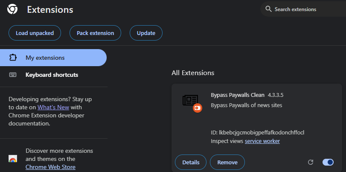Reload the Bypass Paywalls Clean extension
The image size is (346, 172).
coord(311,162)
